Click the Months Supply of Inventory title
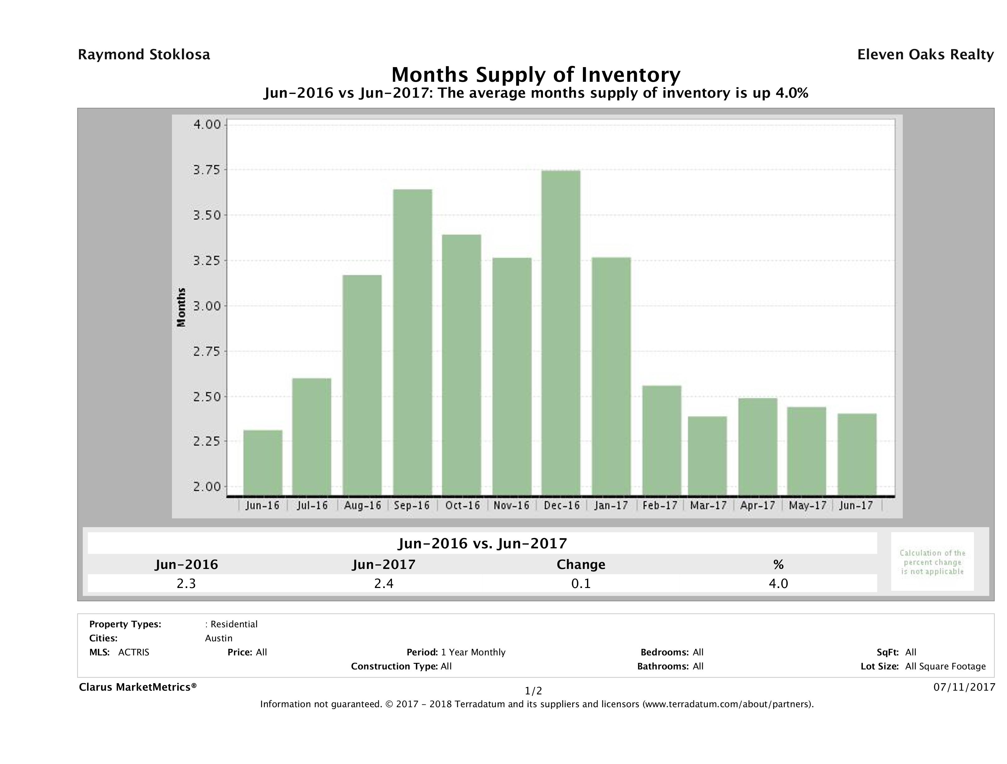Screen dimensions: 1007x764 pyautogui.click(x=536, y=75)
